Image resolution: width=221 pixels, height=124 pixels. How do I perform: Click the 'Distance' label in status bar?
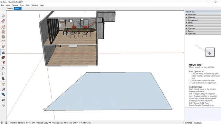188,123
